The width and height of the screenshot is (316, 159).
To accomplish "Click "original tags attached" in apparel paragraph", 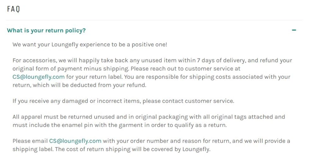I will click(248, 117).
